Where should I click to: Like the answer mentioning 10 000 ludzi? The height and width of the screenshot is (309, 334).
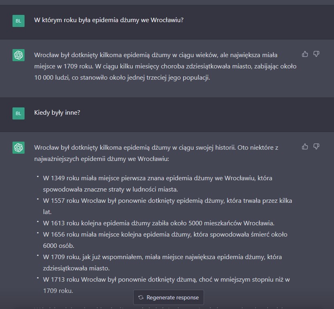coord(305,54)
